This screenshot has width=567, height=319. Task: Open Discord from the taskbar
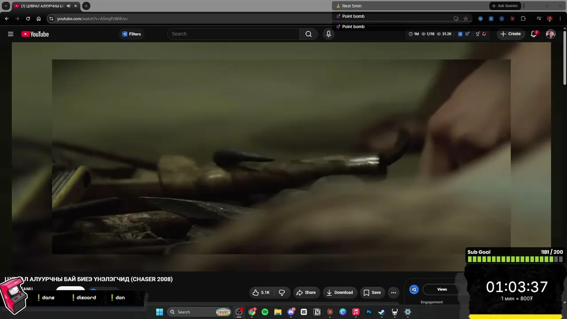click(291, 312)
